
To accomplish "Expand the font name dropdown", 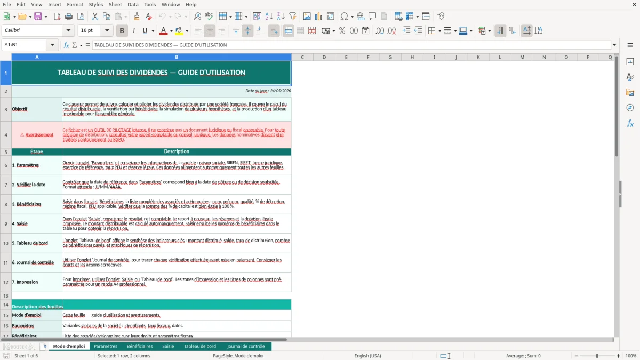I will click(68, 31).
